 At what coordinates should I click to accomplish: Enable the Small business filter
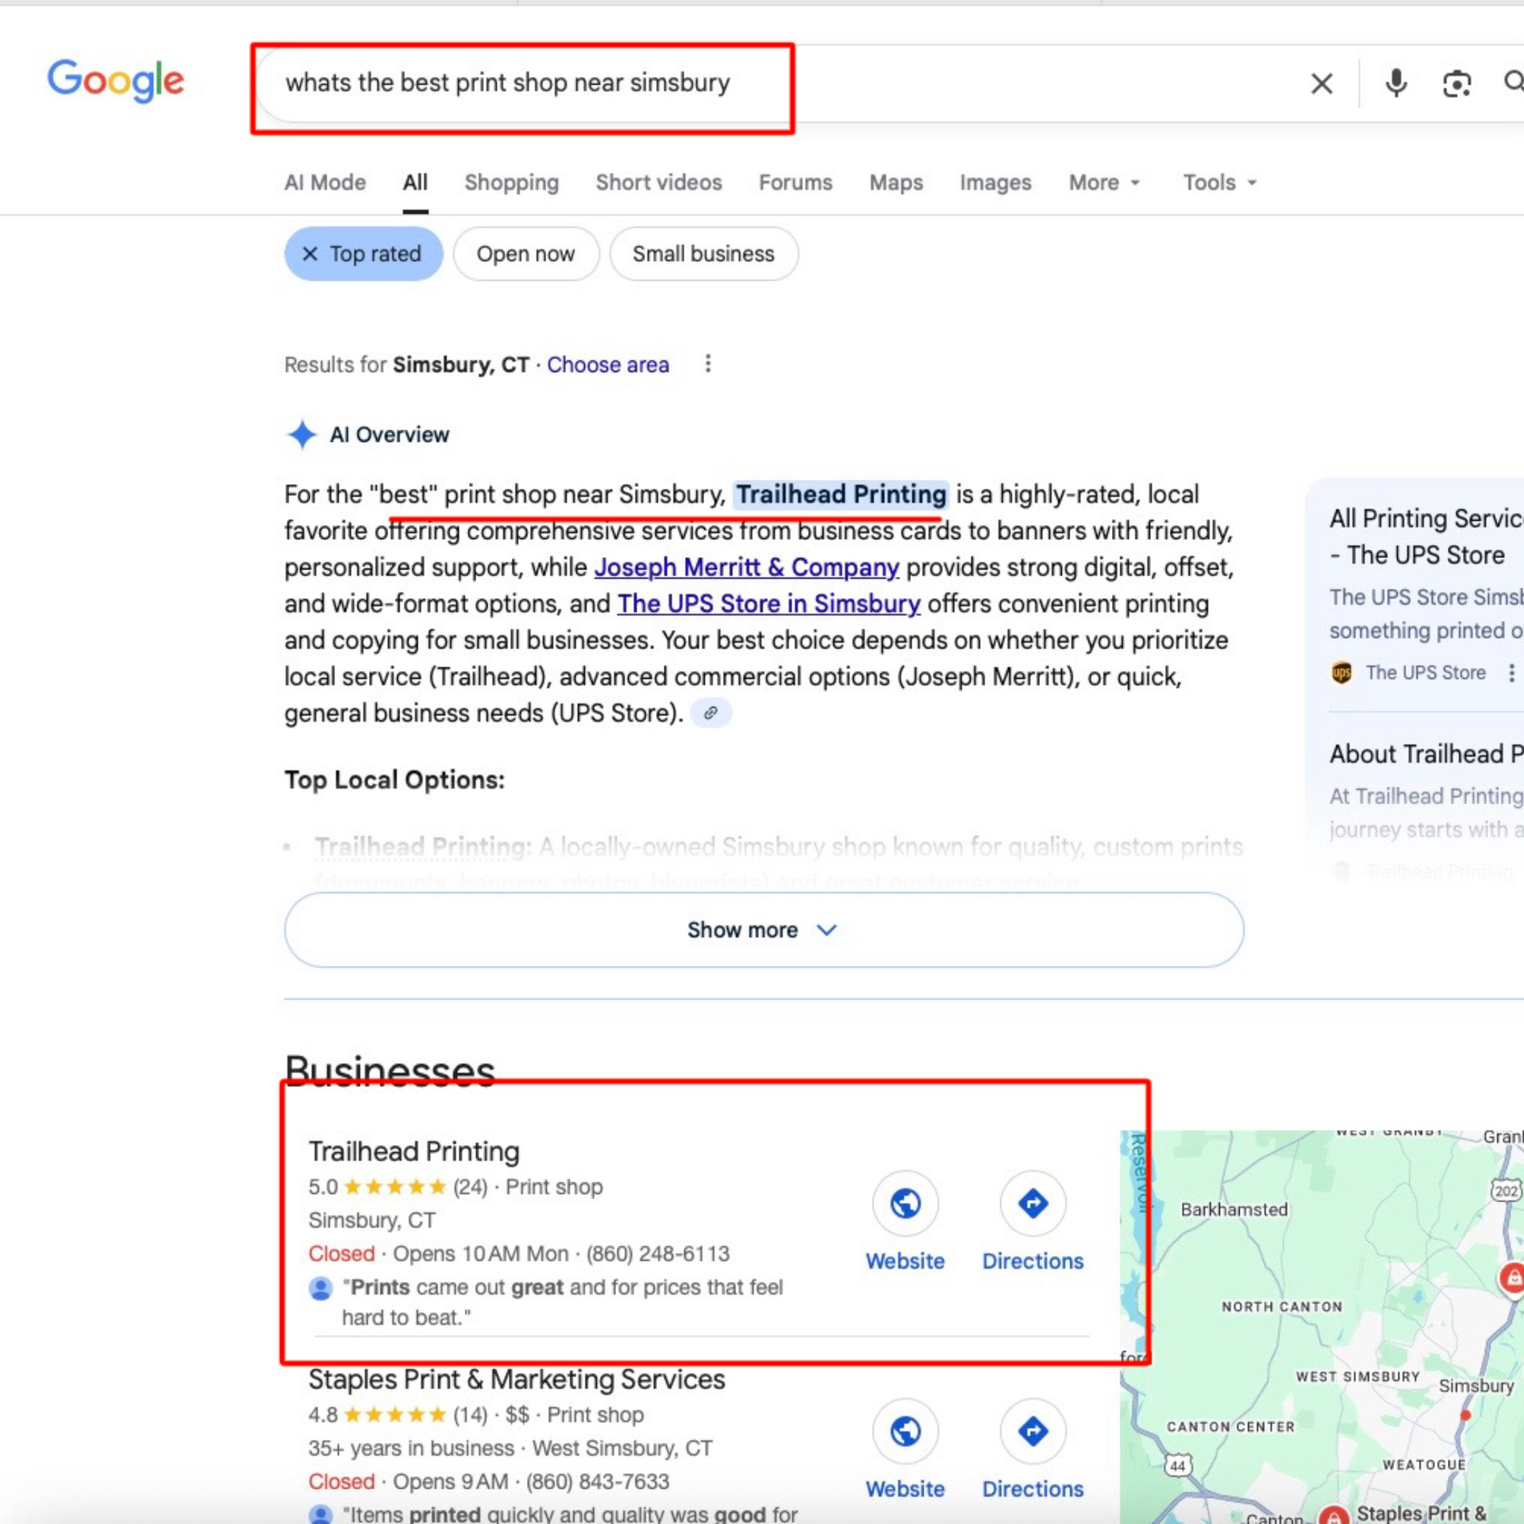(x=703, y=253)
